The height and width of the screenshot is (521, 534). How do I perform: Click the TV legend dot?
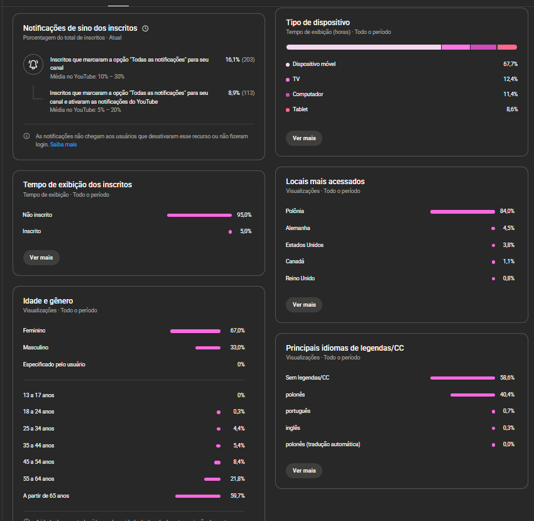[288, 79]
